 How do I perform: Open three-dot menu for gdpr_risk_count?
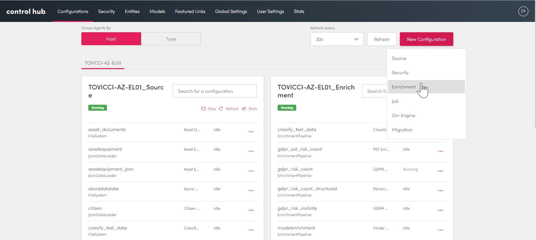coord(440,171)
